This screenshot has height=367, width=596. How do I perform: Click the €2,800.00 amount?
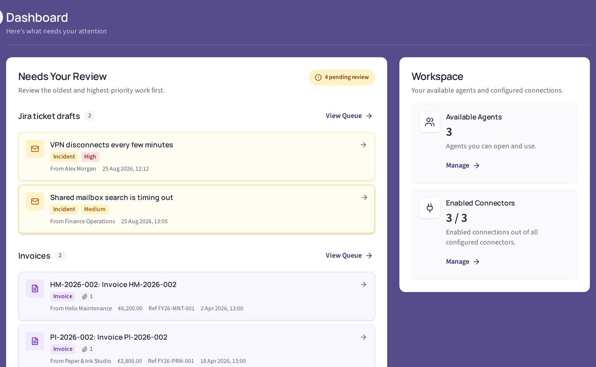130,361
